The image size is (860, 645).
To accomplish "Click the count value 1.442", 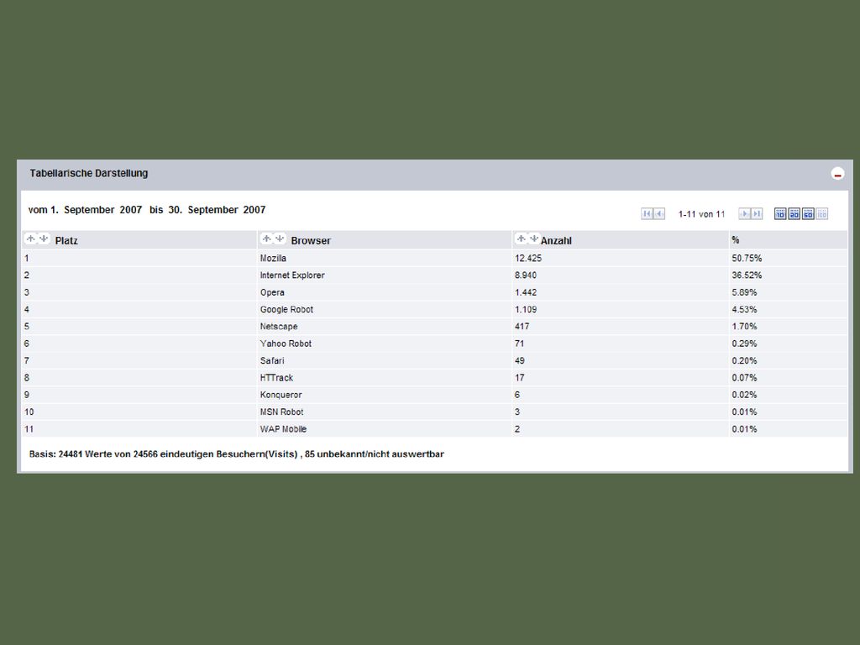I will [526, 292].
